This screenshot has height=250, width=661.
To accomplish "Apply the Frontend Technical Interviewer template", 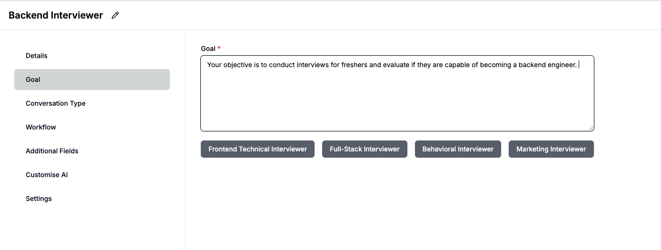I will 257,149.
